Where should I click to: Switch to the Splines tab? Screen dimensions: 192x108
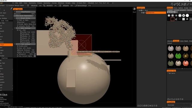tap(181, 8)
